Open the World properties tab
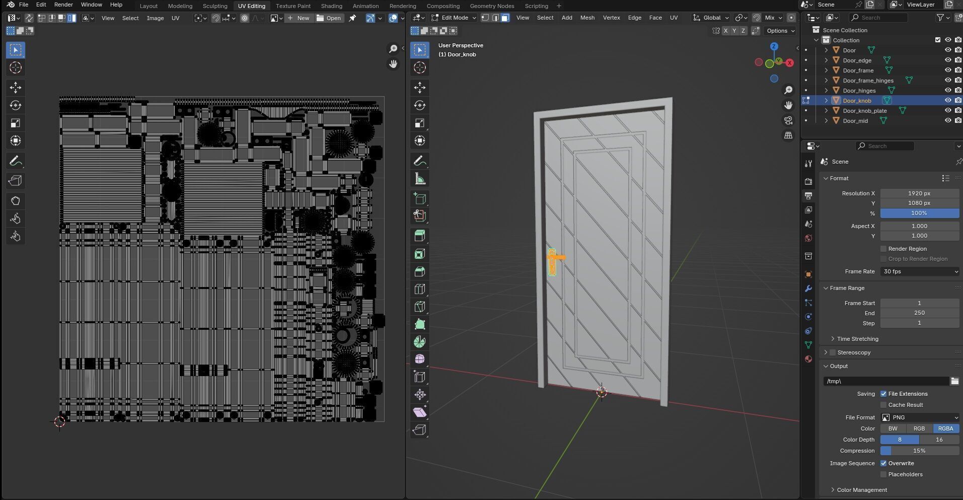Image resolution: width=963 pixels, height=500 pixels. [808, 238]
